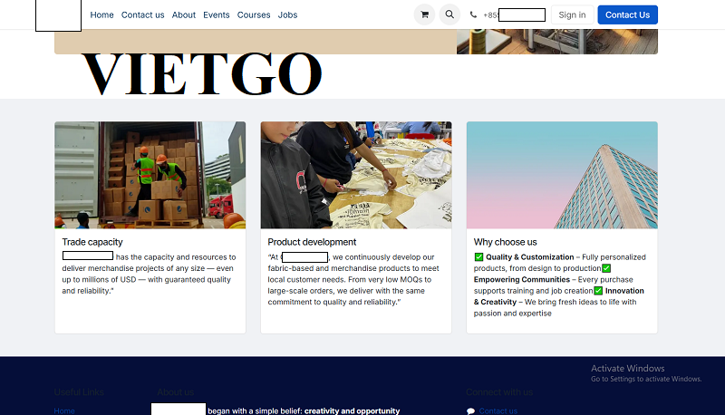725x415 pixels.
Task: Open the Home menu item
Action: point(102,14)
